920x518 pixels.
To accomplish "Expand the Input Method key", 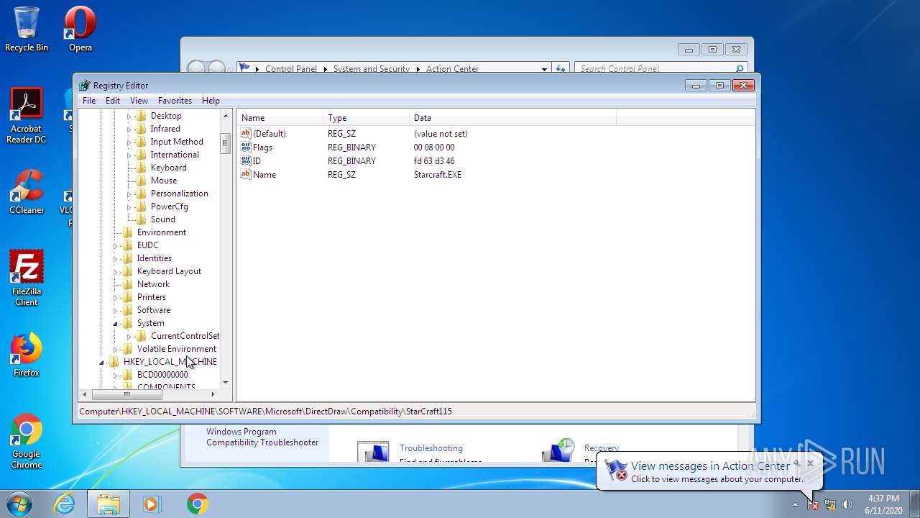I will point(129,142).
